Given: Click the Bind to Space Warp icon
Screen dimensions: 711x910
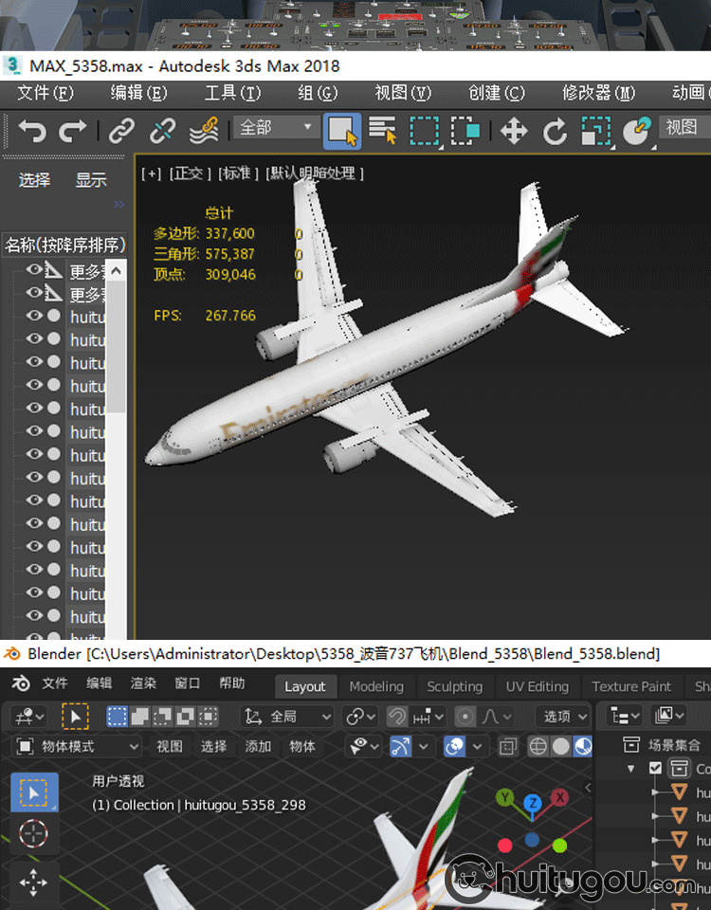Looking at the screenshot, I should (x=204, y=130).
